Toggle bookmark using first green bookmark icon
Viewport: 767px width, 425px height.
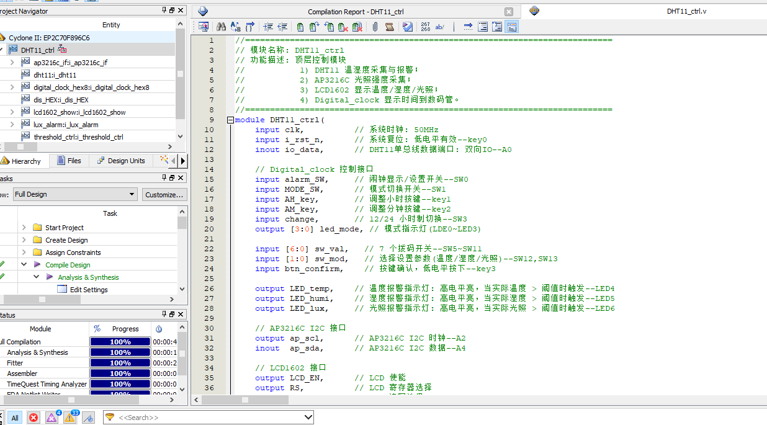pyautogui.click(x=300, y=27)
